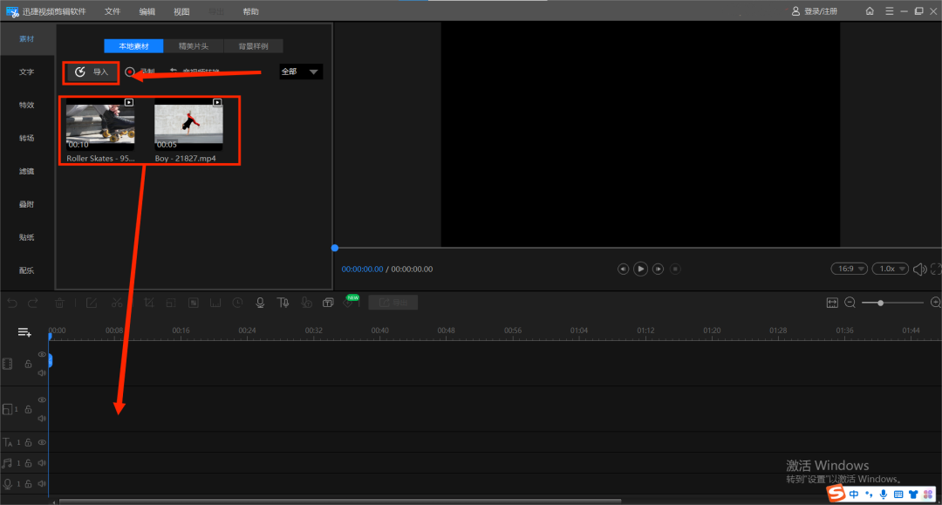942x505 pixels.
Task: Mute the music track speaker
Action: click(41, 463)
